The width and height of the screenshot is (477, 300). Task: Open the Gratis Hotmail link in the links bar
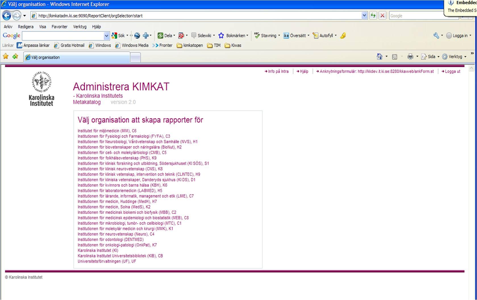point(69,45)
